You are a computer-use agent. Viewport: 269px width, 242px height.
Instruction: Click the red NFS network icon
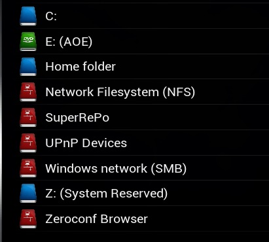(28, 92)
